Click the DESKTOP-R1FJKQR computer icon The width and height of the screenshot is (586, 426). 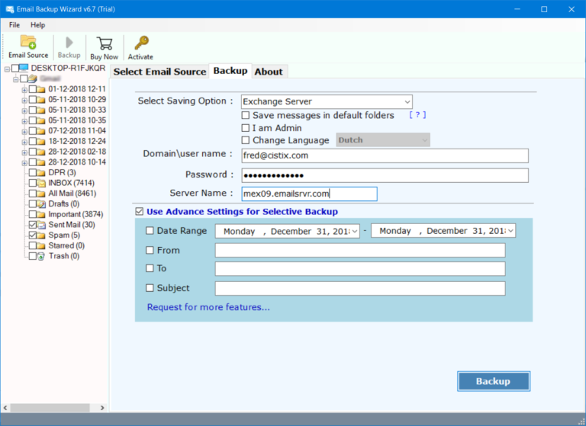(25, 68)
